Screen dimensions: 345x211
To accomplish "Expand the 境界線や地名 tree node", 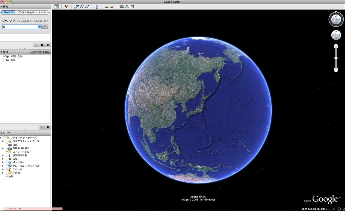I will coord(3,155).
